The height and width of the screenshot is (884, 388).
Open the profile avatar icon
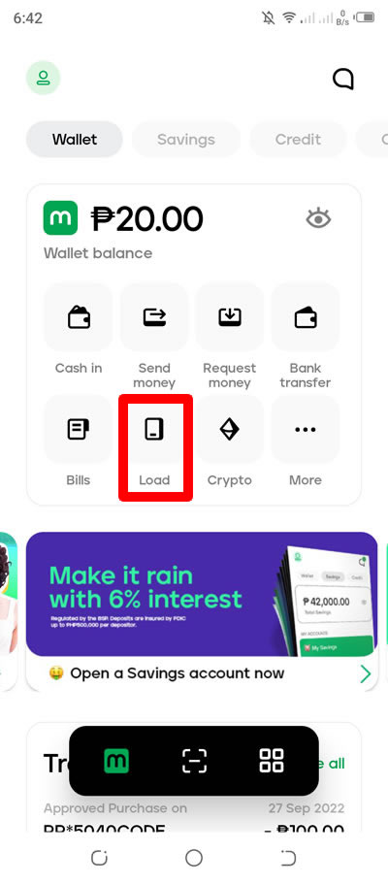click(43, 78)
